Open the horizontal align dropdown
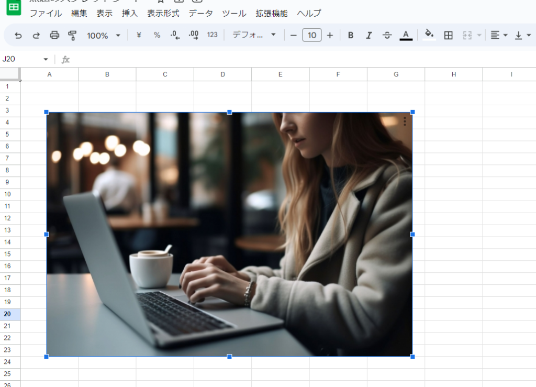Image resolution: width=536 pixels, height=387 pixels. (x=499, y=35)
